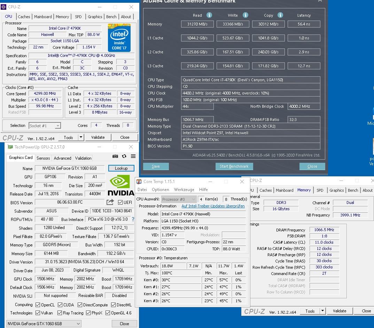The image size is (374, 328).
Task: Open the Socket #1 selection dropdown in CPU-Z
Action: pyautogui.click(x=45, y=125)
